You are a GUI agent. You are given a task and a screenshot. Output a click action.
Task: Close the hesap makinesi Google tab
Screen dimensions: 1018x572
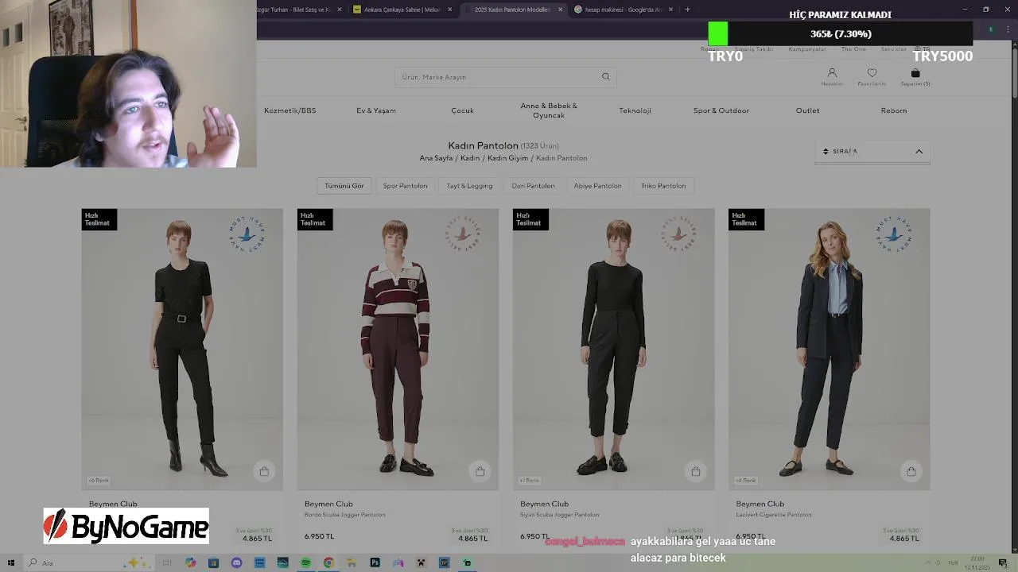coord(670,10)
